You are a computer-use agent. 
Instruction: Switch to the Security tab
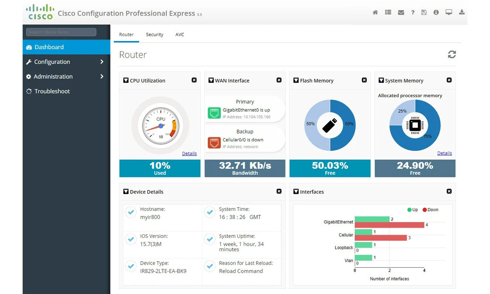155,34
